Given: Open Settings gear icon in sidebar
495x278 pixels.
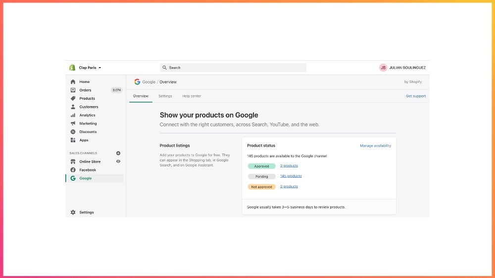Looking at the screenshot, I should tap(73, 212).
